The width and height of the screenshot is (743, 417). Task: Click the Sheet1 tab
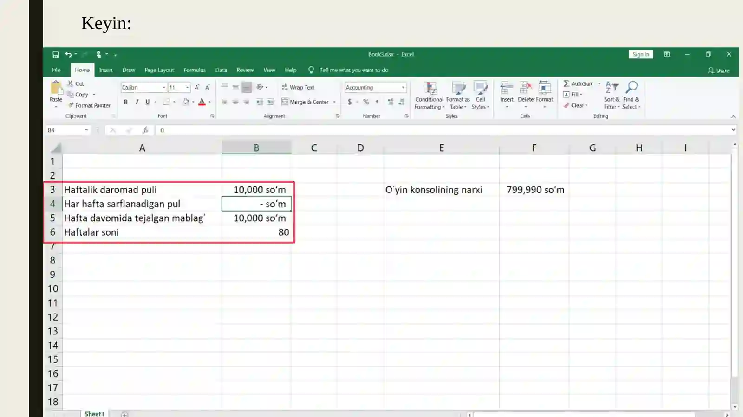pos(94,413)
